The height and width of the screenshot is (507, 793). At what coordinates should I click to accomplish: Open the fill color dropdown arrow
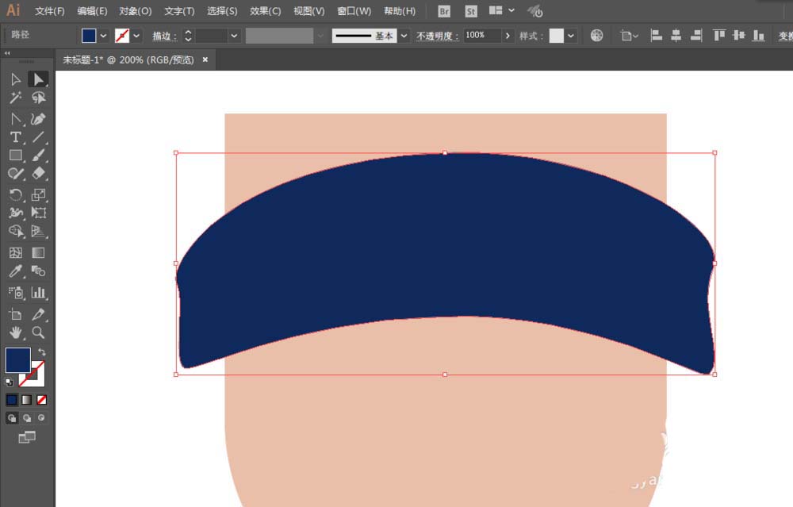tap(103, 36)
